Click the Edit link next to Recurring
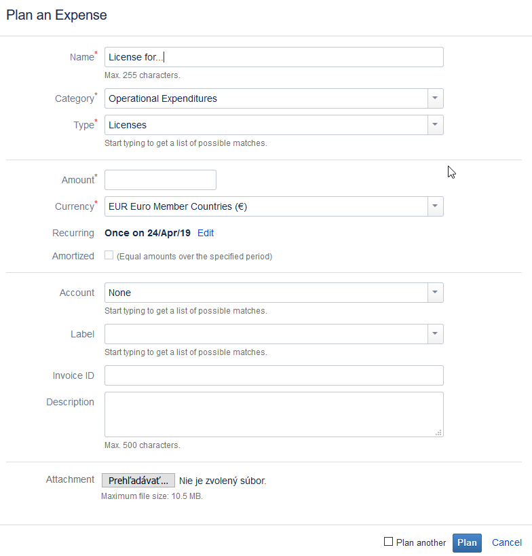Viewport: 532px width, 556px height. click(206, 233)
